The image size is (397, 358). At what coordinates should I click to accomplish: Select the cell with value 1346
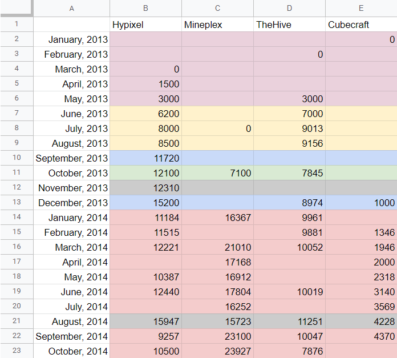click(361, 232)
